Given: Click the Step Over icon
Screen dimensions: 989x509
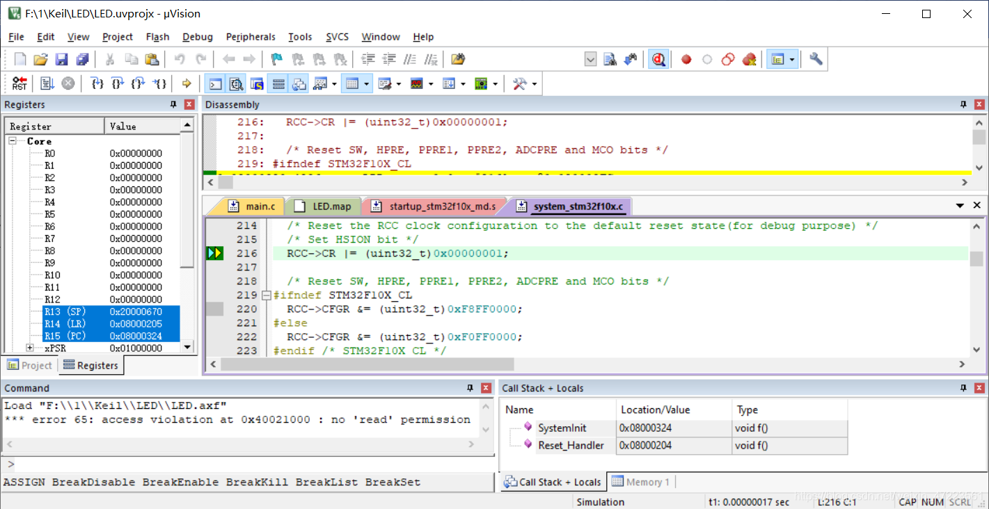Looking at the screenshot, I should click(x=118, y=84).
